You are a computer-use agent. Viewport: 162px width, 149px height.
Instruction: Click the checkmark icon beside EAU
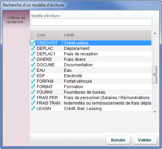point(33,70)
